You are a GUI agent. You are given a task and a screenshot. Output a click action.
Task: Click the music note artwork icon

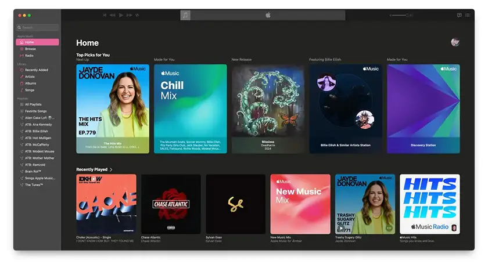tap(185, 15)
